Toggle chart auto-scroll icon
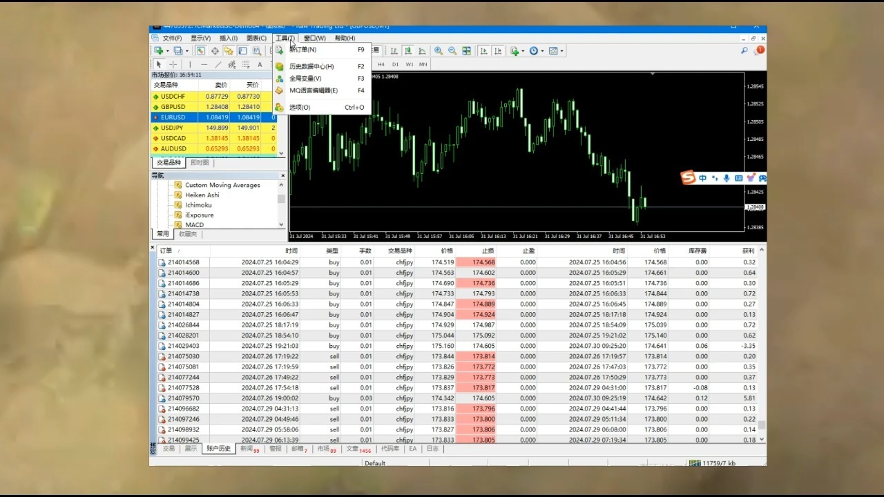Viewport: 884px width, 497px height. click(x=483, y=50)
